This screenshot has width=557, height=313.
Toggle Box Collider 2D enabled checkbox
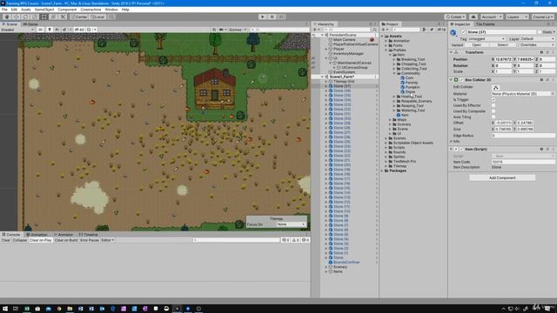point(462,80)
